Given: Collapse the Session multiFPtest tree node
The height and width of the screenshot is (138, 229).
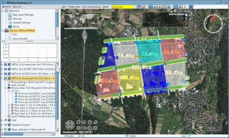Looking at the screenshot, I should point(2,31).
